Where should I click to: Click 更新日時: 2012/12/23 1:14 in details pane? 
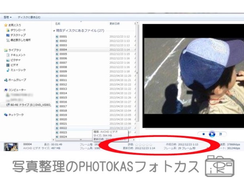click(x=139, y=148)
